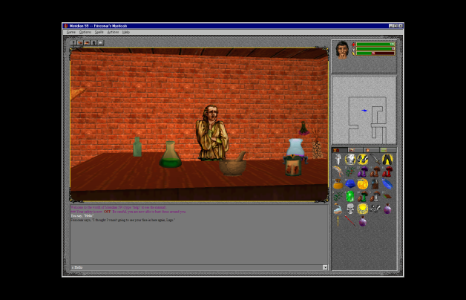Viewport: 466px width, 300px height.
Task: Select the glowing chain armor item
Action: click(350, 160)
